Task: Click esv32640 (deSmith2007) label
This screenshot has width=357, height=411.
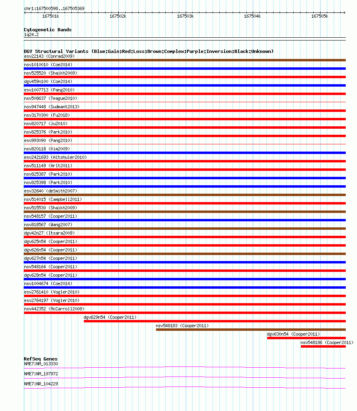Action: click(51, 190)
